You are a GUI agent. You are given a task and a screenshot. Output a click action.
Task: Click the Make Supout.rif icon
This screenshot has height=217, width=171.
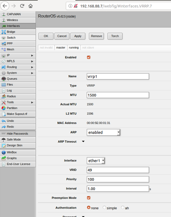pos(4,114)
